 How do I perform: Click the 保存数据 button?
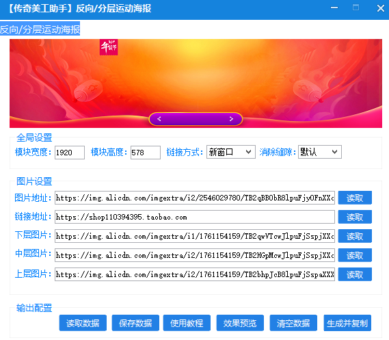[x=135, y=323]
